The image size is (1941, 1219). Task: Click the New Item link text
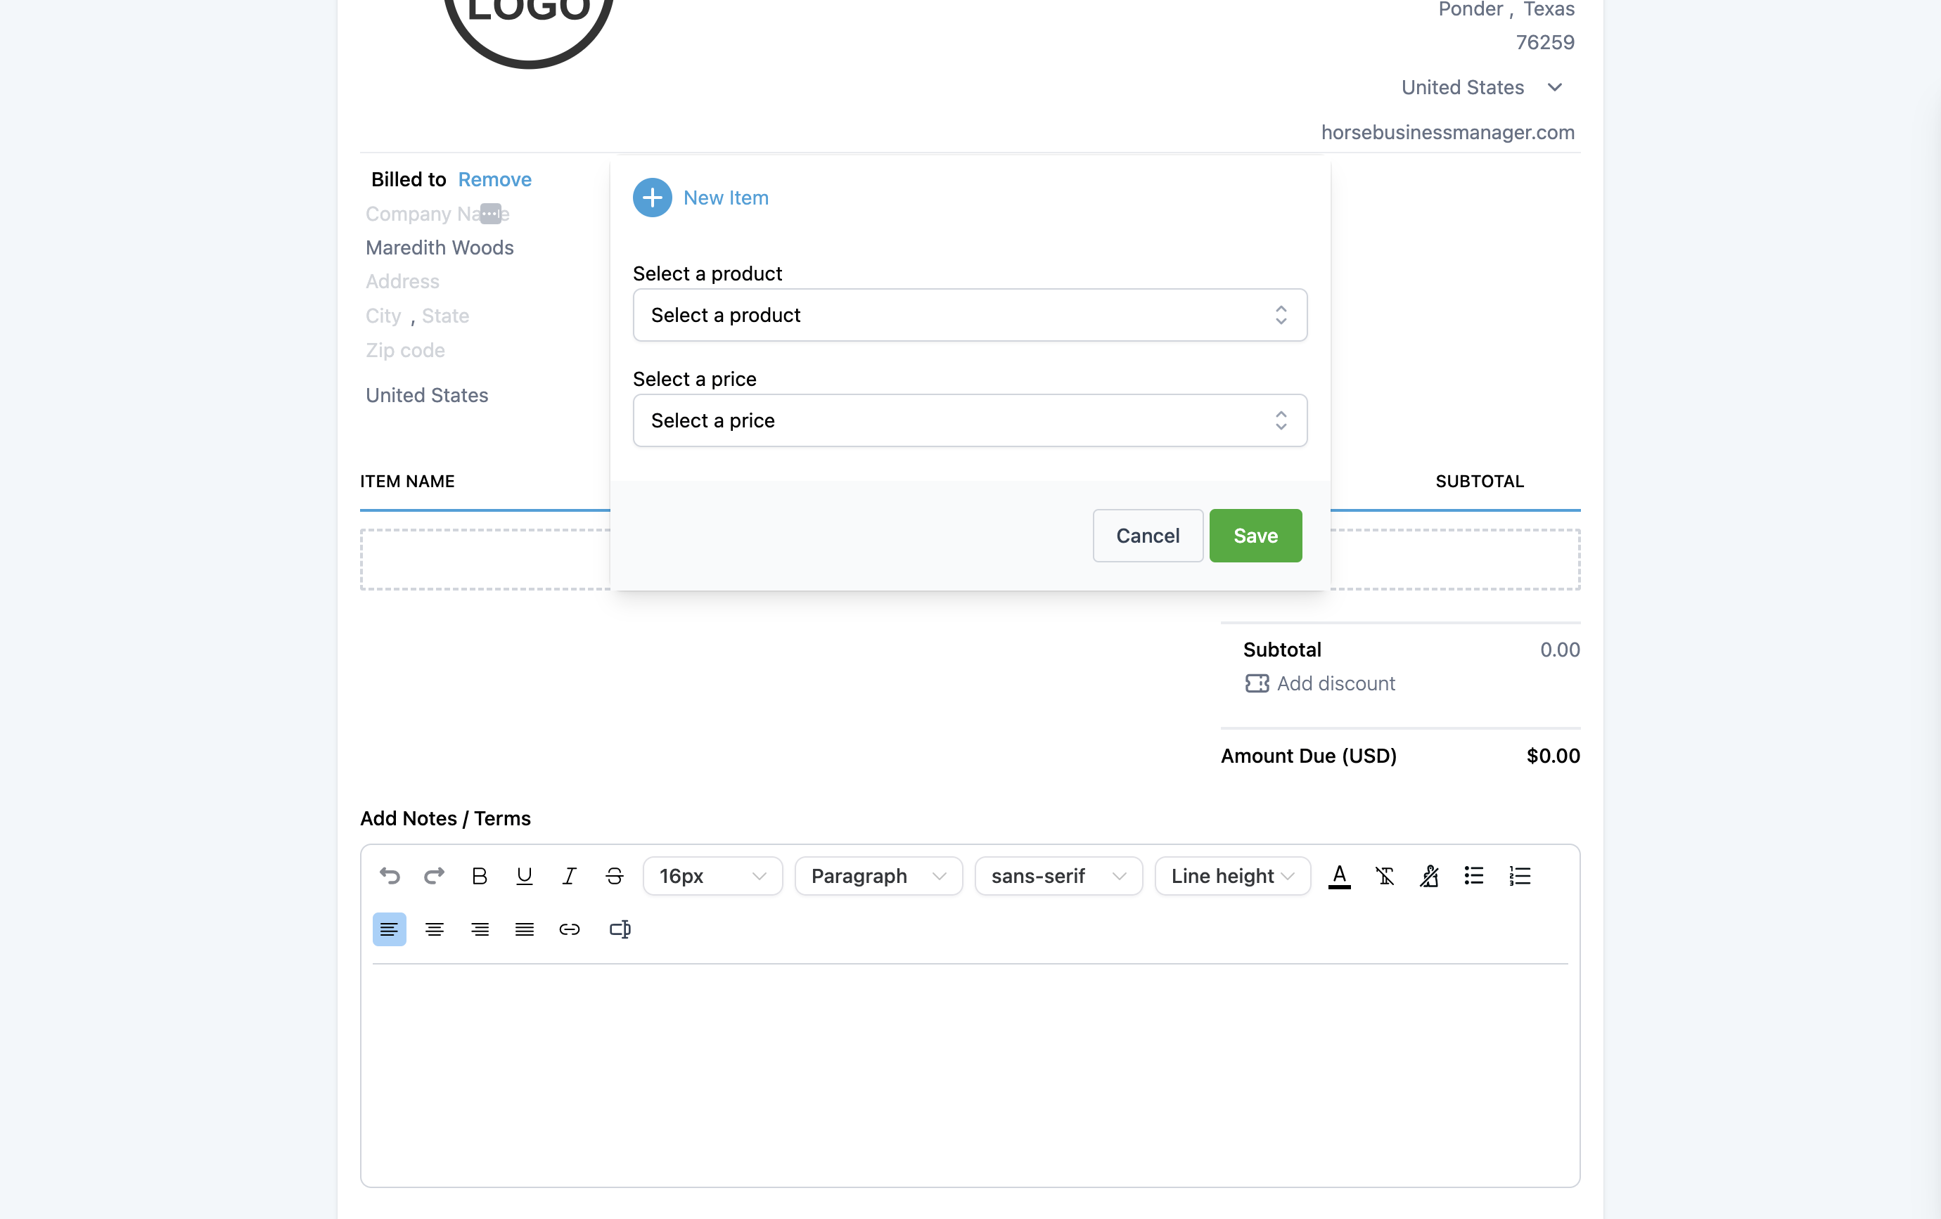coord(726,198)
